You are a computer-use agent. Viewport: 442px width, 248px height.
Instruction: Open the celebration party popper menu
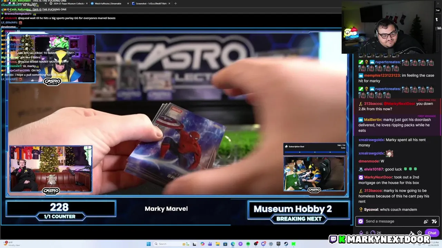coord(426,221)
